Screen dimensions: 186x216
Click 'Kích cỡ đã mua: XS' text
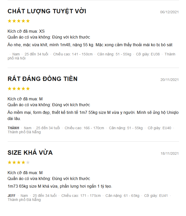point(26,31)
